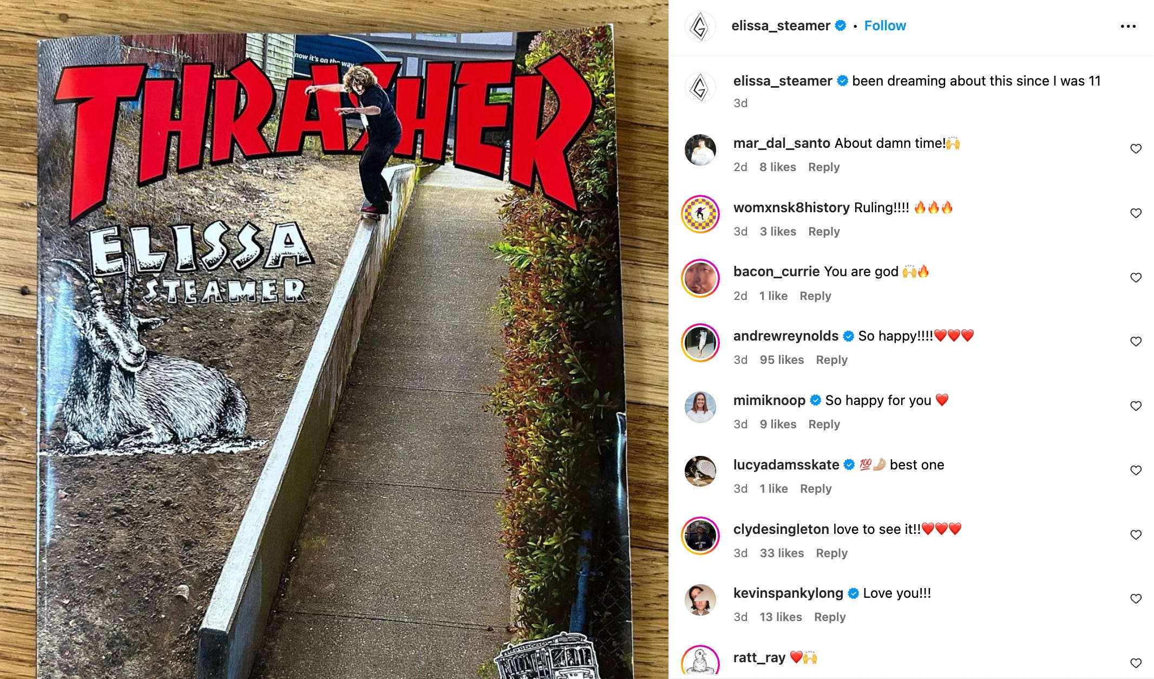
Task: Like bacon_currie's comment heart icon
Action: [1136, 278]
